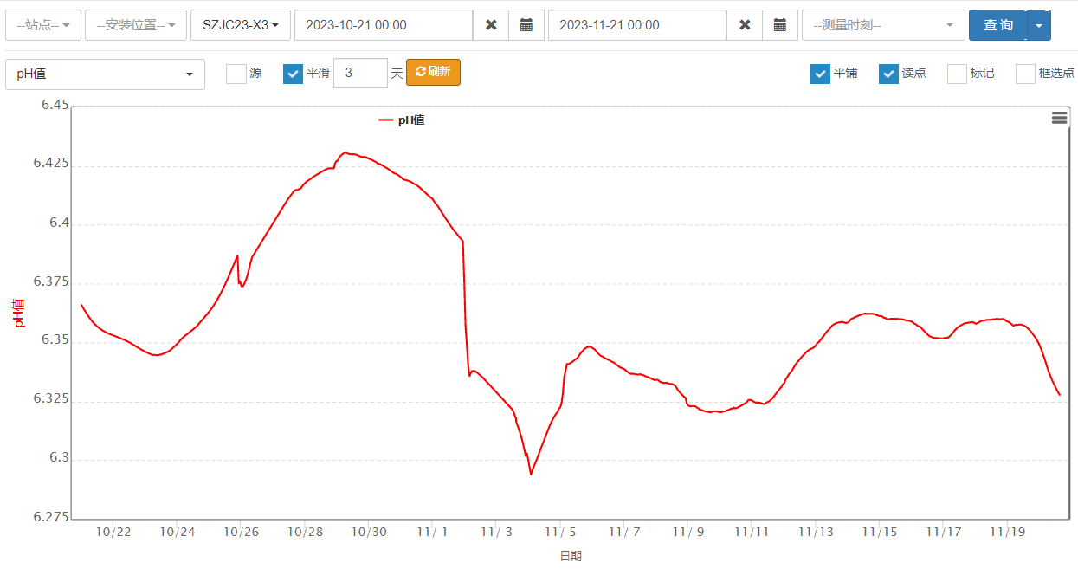The image size is (1078, 569).
Task: Click the orange 刷新 refresh button
Action: [433, 72]
